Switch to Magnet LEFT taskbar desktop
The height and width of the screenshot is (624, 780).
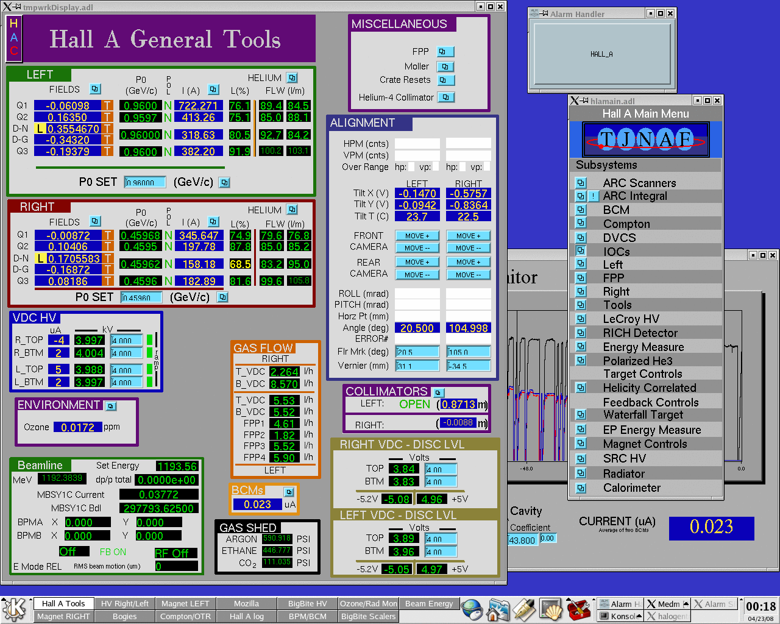185,603
